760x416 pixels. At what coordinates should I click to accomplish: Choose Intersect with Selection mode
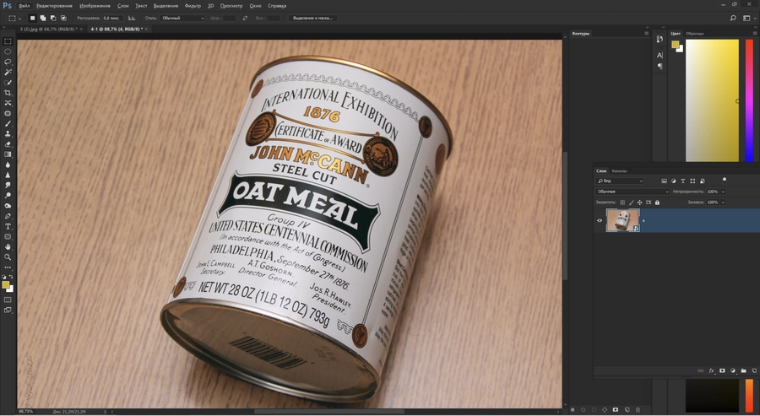(63, 18)
